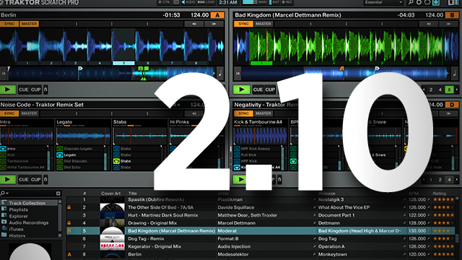Click the headphones cue icon in header
The width and height of the screenshot is (462, 260).
click(x=427, y=2)
